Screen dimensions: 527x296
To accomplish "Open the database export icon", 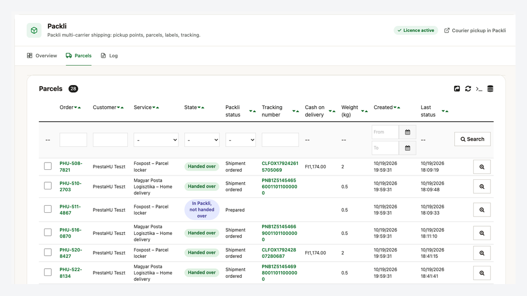I will pos(491,88).
